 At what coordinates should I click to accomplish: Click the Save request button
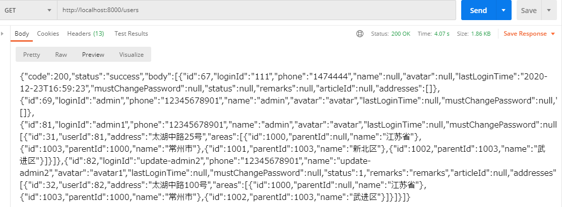tap(529, 10)
